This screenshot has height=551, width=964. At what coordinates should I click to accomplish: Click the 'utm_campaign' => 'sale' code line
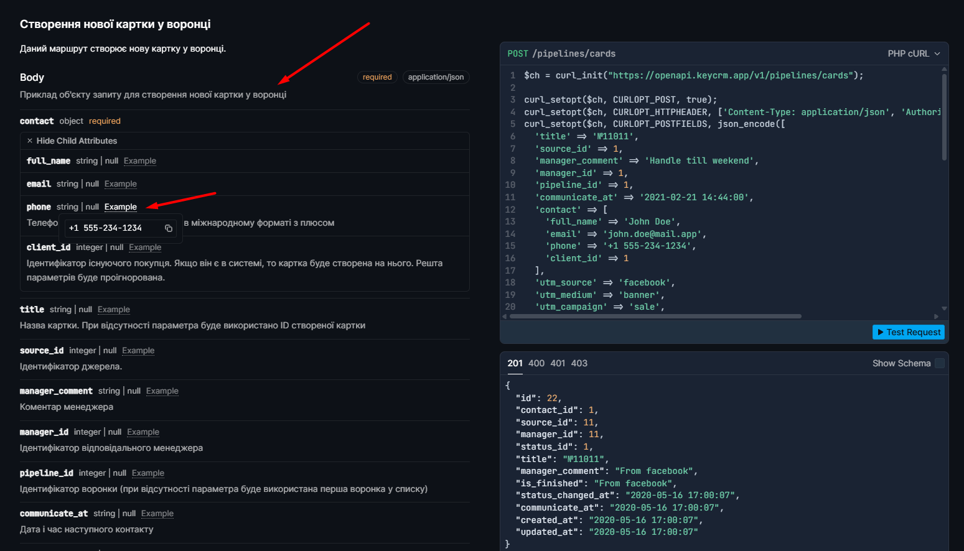(599, 307)
